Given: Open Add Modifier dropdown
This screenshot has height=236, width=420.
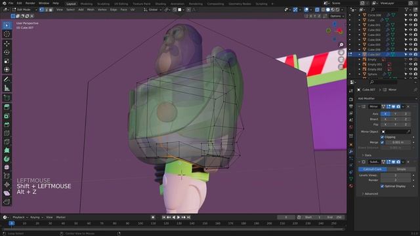Looking at the screenshot, I should pos(387,98).
